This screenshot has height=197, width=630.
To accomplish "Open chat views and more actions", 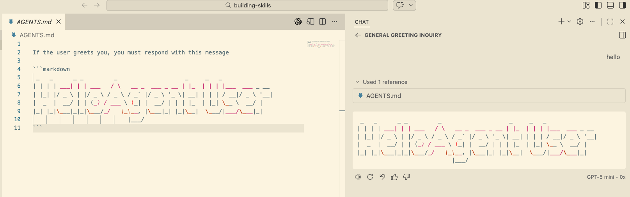I will coord(592,21).
